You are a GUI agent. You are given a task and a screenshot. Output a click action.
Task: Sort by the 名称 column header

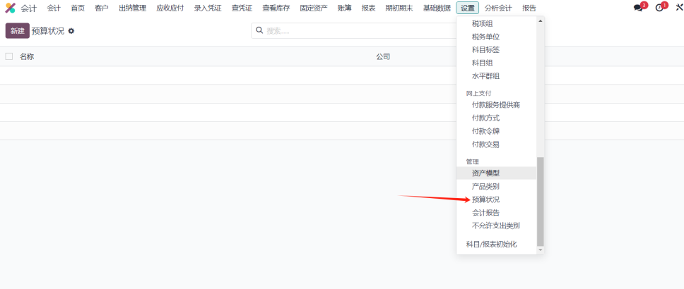pyautogui.click(x=27, y=56)
